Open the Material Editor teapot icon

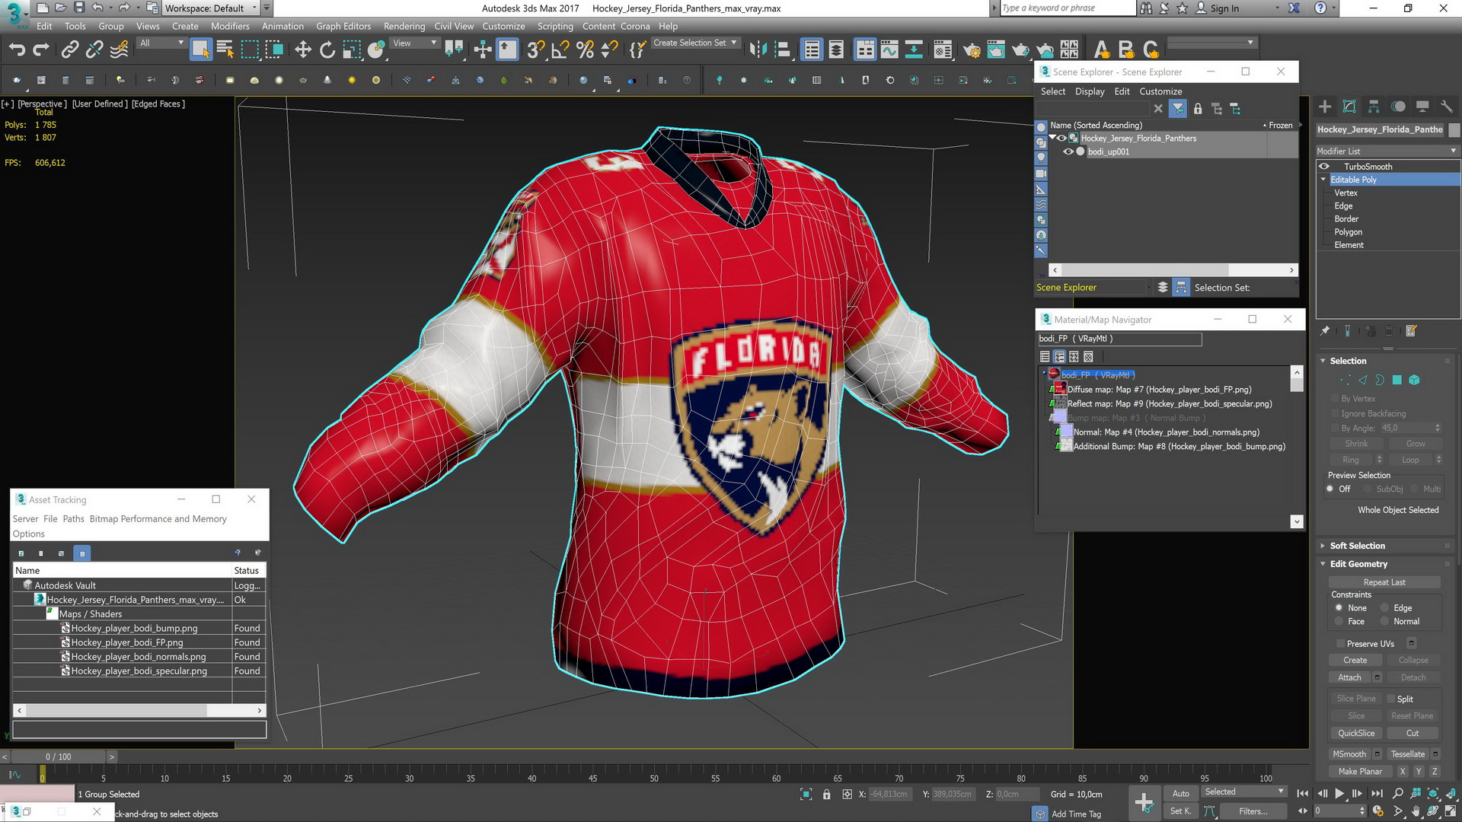pyautogui.click(x=972, y=50)
